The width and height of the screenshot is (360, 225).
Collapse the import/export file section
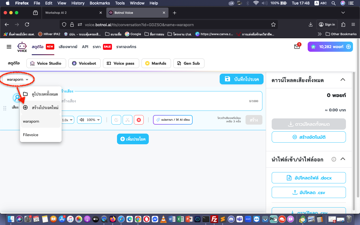point(343,159)
